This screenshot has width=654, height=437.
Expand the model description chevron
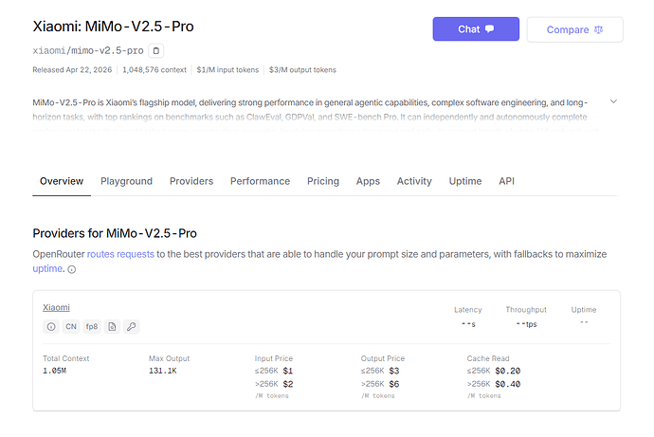tap(613, 101)
